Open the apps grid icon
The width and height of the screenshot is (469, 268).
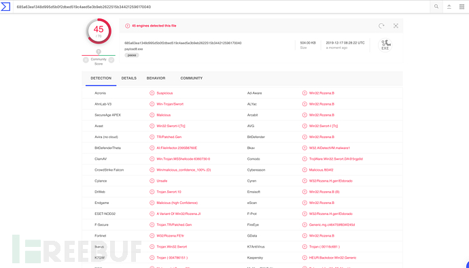tap(462, 7)
